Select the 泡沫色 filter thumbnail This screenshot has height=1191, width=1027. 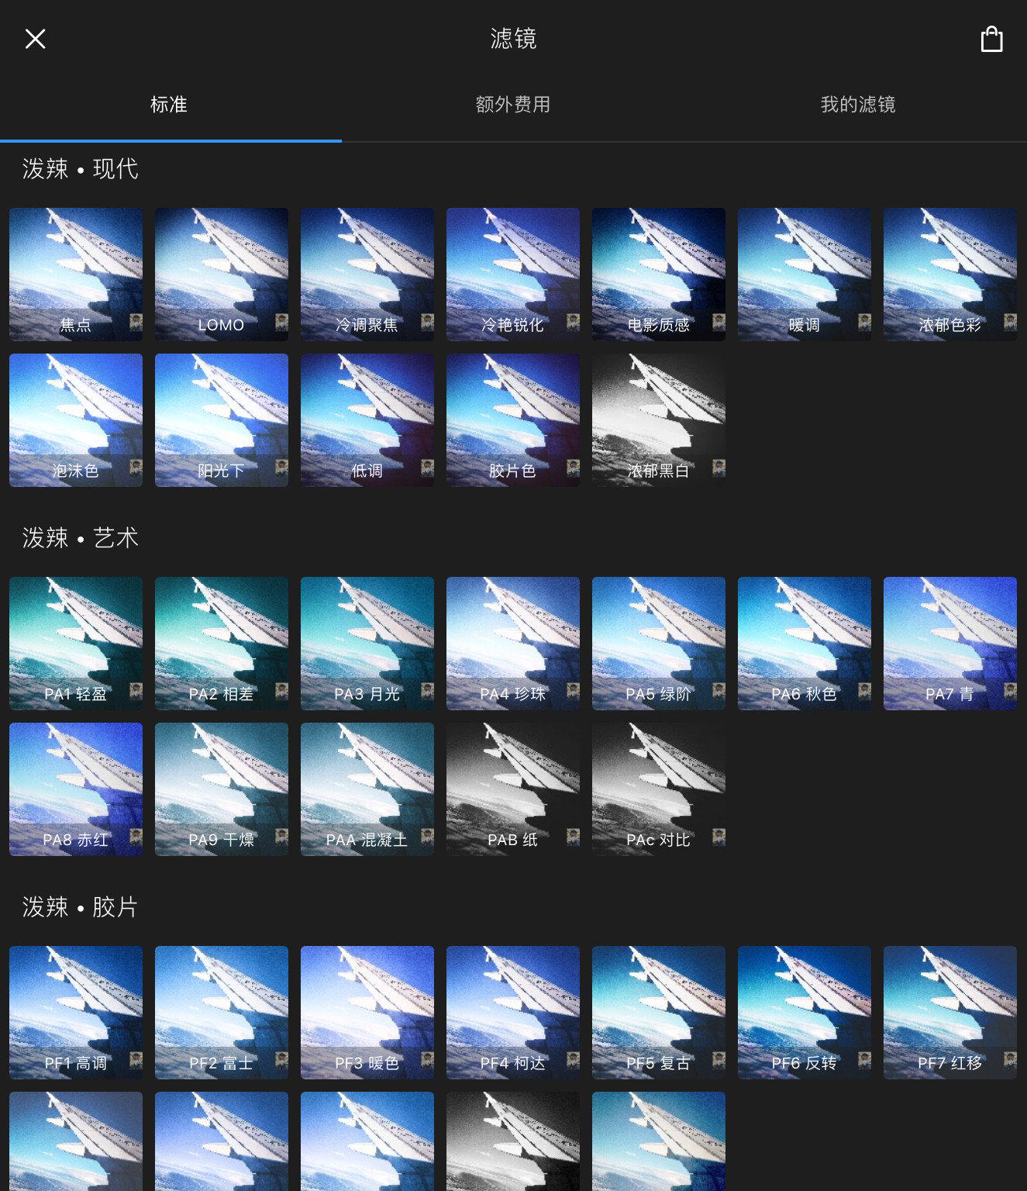click(76, 420)
